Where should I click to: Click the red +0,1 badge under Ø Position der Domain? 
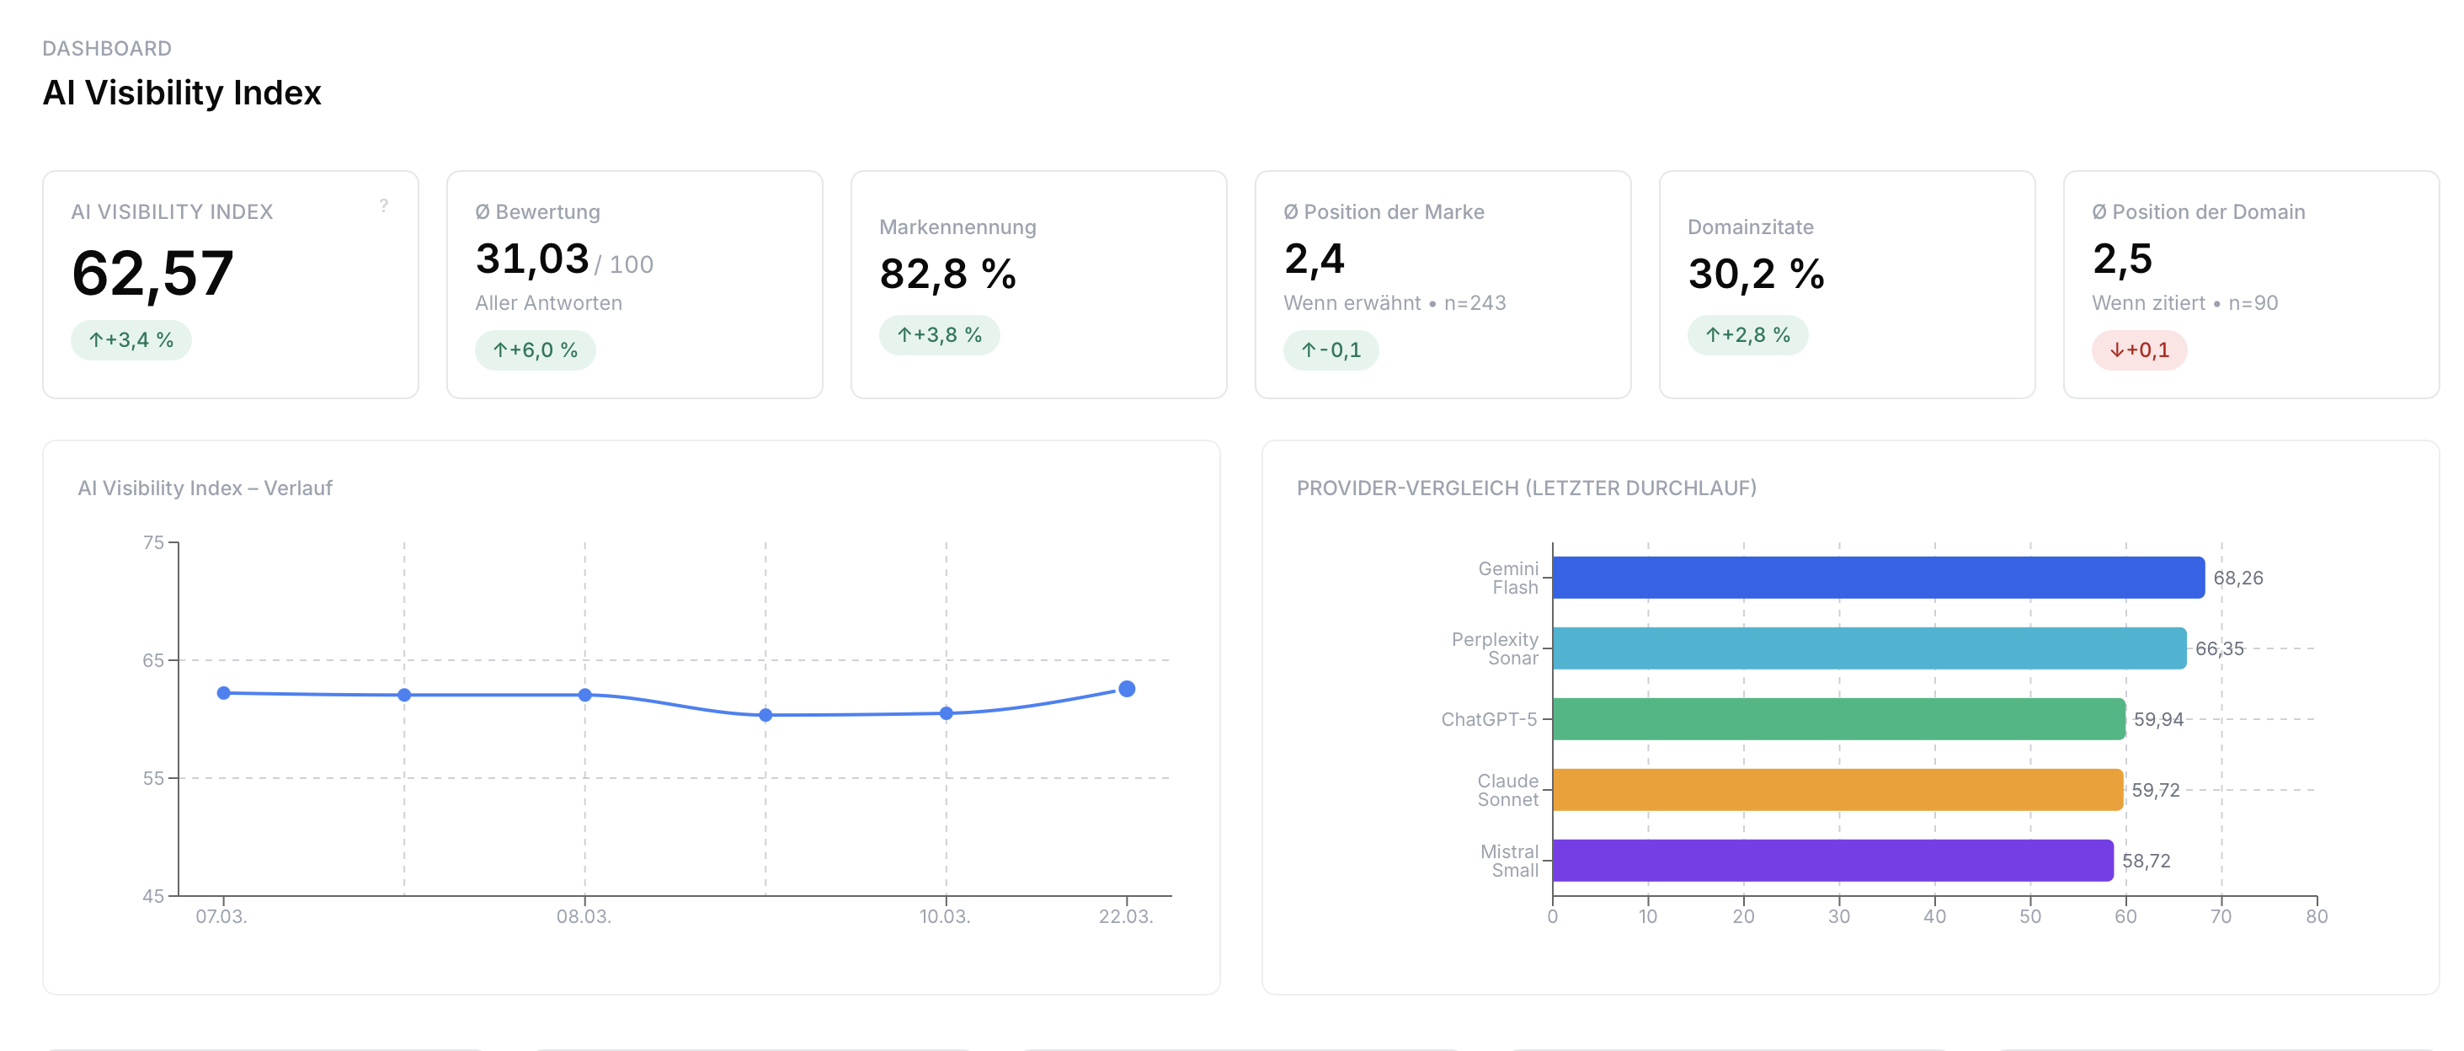pyautogui.click(x=2140, y=350)
